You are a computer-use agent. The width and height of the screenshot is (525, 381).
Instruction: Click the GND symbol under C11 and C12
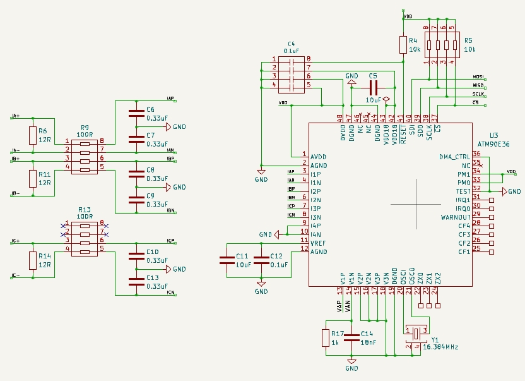[x=261, y=284]
